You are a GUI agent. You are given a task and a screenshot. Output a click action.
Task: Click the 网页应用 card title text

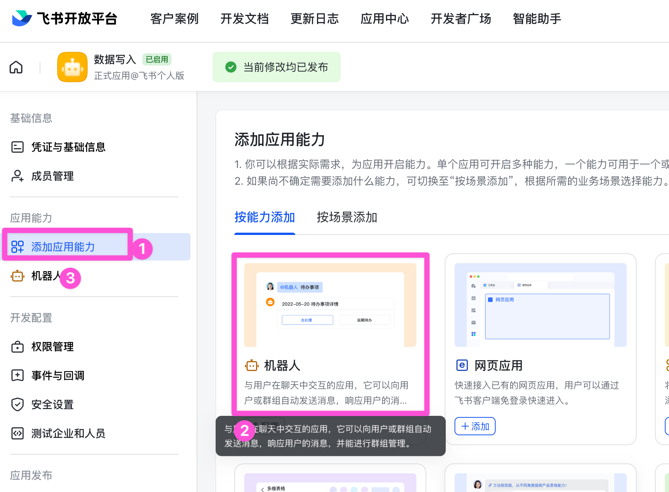click(x=499, y=366)
